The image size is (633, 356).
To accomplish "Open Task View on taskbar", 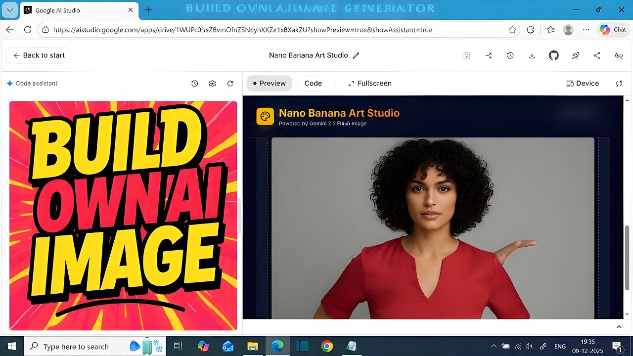I will (x=178, y=347).
